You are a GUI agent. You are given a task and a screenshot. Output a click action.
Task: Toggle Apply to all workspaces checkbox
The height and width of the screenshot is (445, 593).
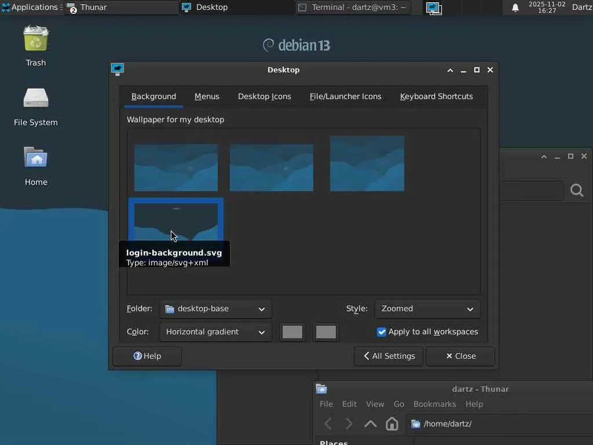(382, 332)
